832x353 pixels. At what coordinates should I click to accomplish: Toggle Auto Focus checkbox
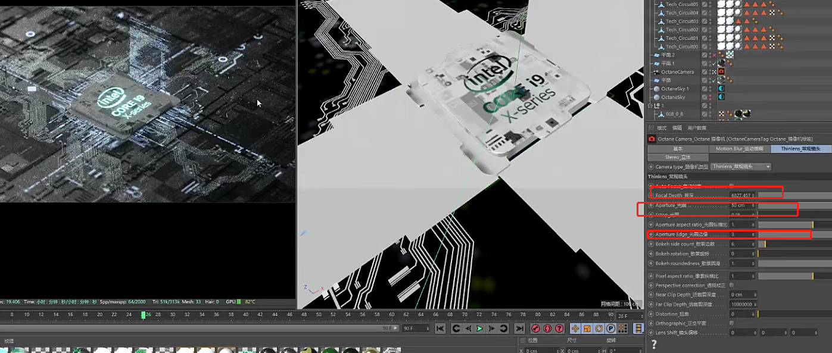pos(732,186)
